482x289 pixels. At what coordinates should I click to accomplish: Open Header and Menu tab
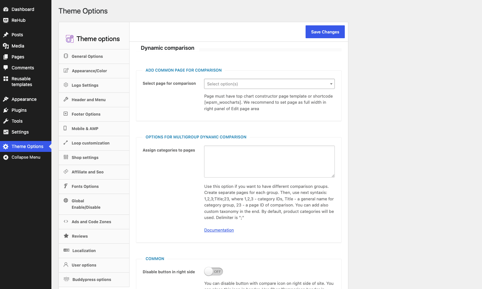(x=94, y=100)
